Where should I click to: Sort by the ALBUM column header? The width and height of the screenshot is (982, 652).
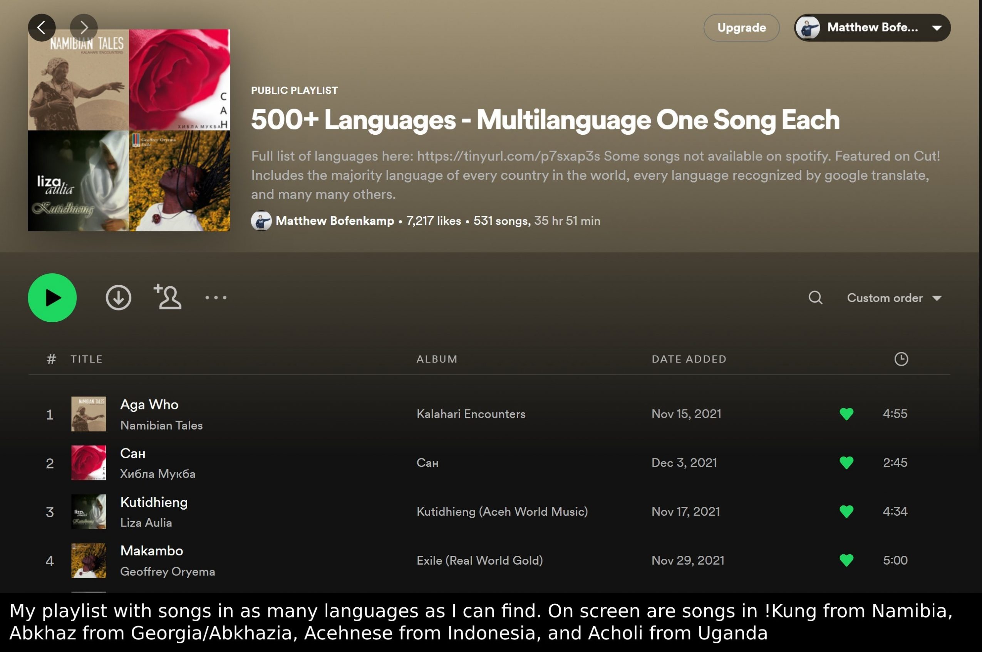click(437, 359)
